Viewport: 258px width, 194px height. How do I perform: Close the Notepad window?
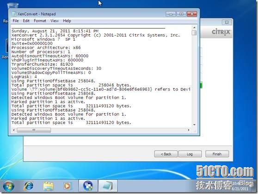(x=192, y=14)
